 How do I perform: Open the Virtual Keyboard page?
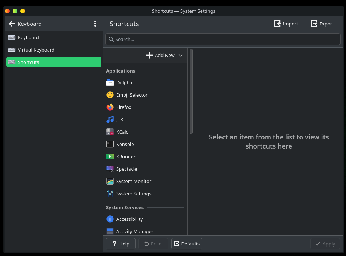coord(36,50)
